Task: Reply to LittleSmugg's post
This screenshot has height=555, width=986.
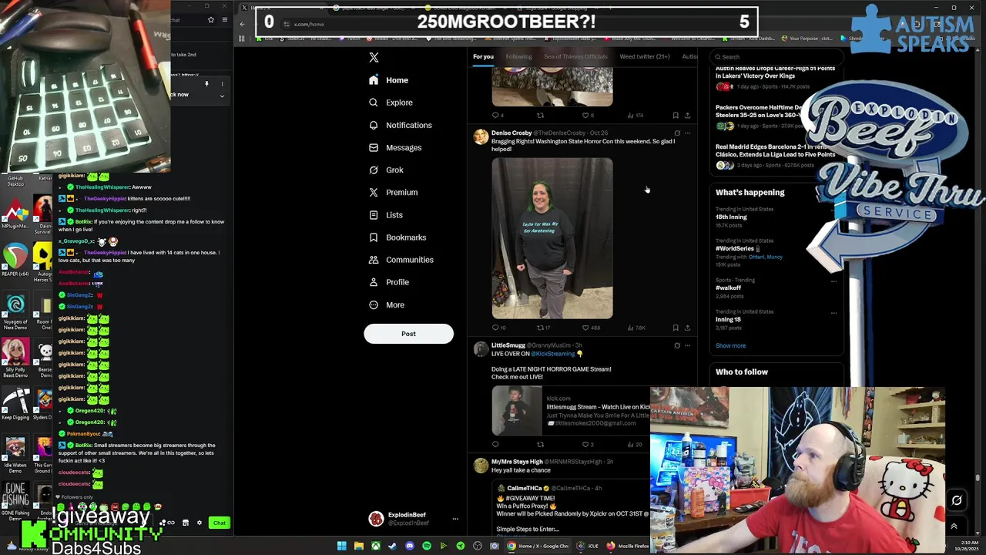Action: 495,444
